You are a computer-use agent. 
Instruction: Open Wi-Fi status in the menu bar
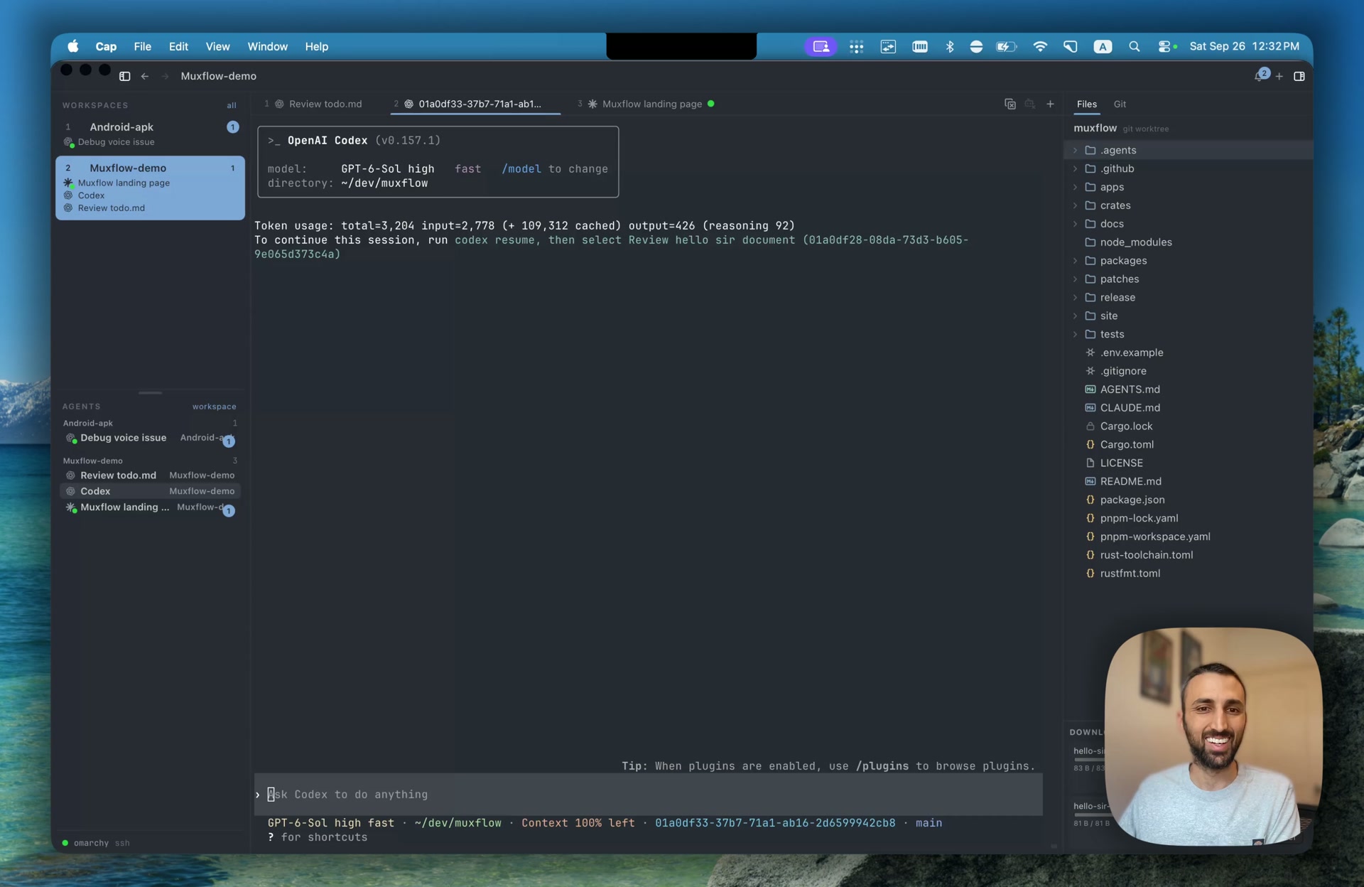(x=1039, y=46)
